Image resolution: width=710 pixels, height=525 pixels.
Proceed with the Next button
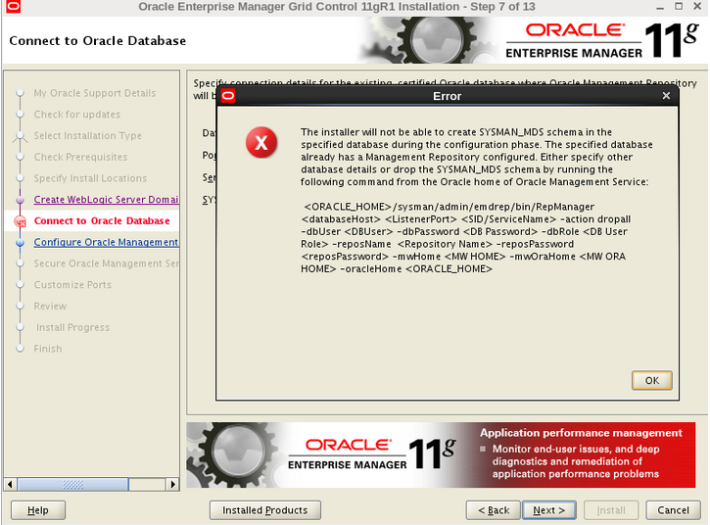(x=548, y=510)
